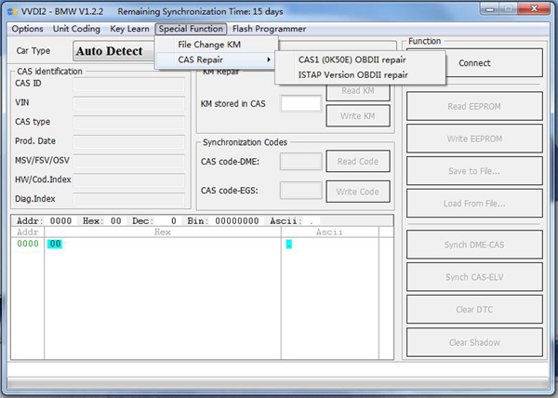Click the Clear Shadow button
The image size is (558, 398).
474,342
